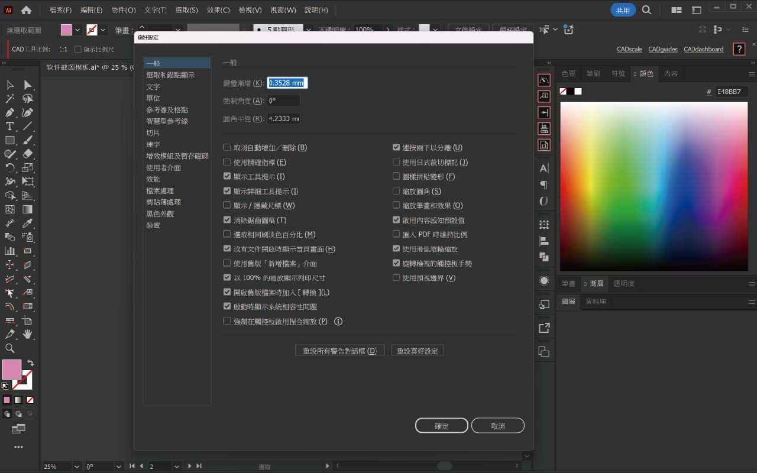Viewport: 757px width, 473px height.
Task: Choose the Magic Wand tool
Action: point(10,99)
